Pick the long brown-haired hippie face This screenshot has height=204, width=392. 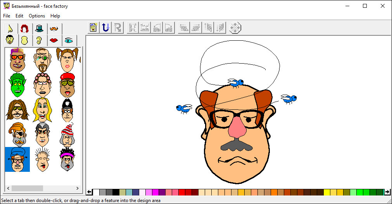pyautogui.click(x=17, y=110)
